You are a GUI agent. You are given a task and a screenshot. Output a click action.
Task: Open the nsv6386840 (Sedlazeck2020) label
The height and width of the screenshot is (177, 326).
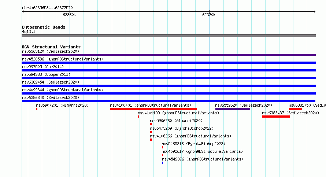(x=51, y=97)
